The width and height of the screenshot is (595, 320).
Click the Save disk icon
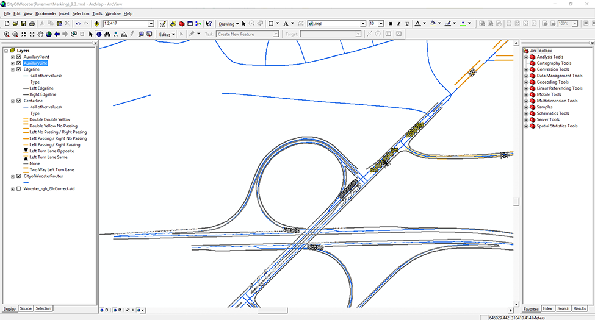23,24
